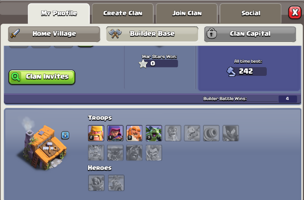Select the second locked hero icon
The height and width of the screenshot is (200, 304).
[x=116, y=183]
